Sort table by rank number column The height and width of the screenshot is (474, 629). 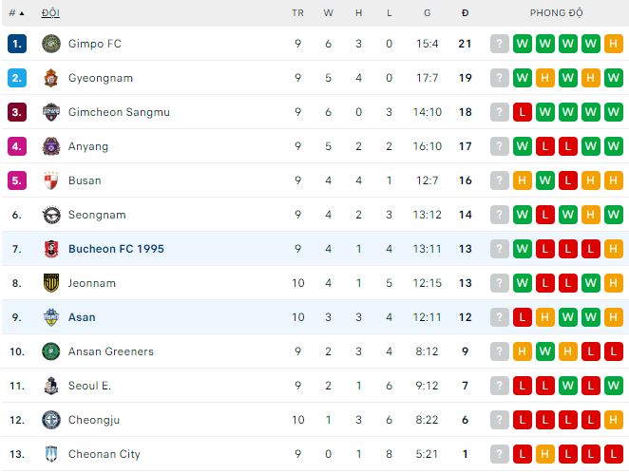pos(16,13)
